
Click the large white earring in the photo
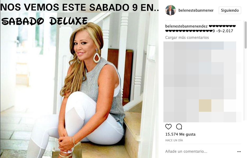[x=97, y=57]
